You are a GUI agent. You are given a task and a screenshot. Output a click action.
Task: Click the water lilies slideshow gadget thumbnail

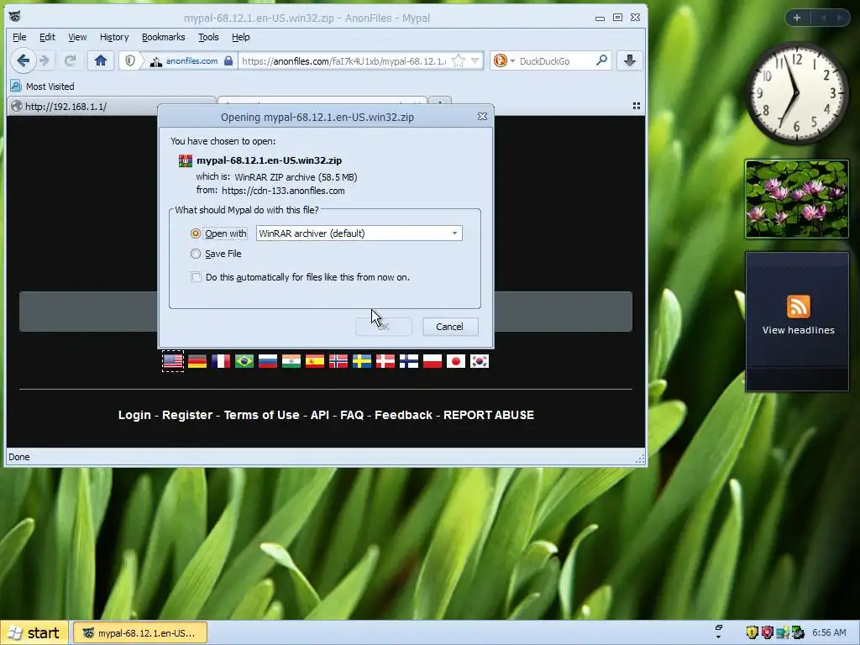pyautogui.click(x=796, y=199)
